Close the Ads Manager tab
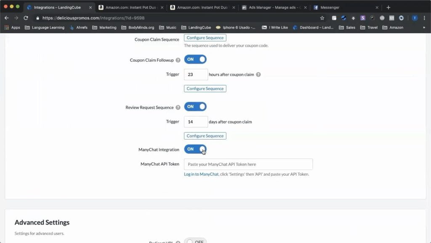Image resolution: width=431 pixels, height=243 pixels. (x=306, y=8)
